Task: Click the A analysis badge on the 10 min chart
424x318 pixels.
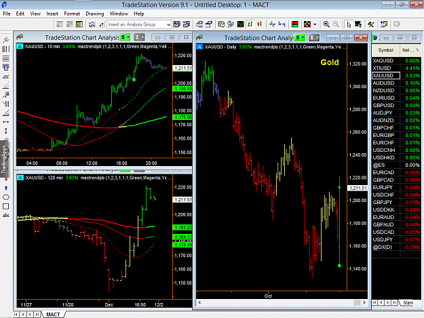Action: tap(20, 47)
